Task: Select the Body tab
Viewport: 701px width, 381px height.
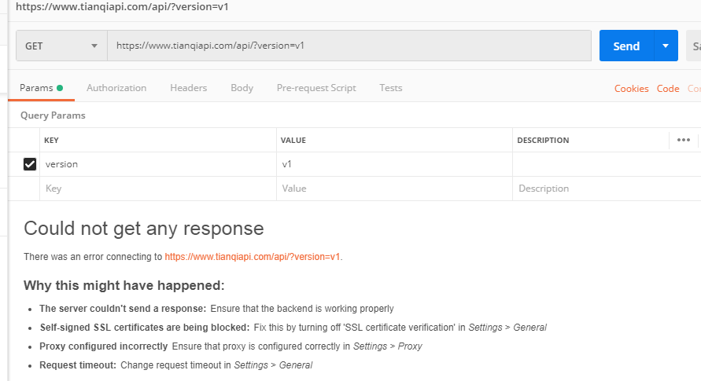Action: pos(242,88)
